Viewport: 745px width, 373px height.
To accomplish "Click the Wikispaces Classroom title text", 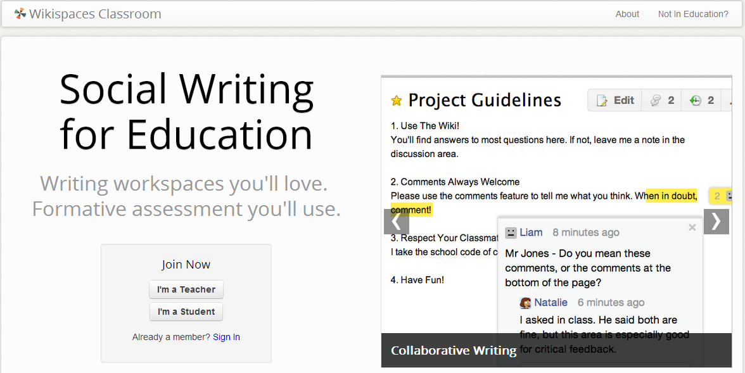I will tap(95, 13).
